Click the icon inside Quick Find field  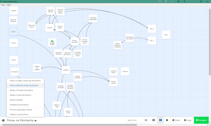146,120
